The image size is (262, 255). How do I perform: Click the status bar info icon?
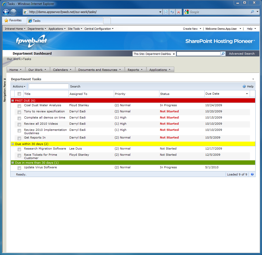[x=252, y=174]
